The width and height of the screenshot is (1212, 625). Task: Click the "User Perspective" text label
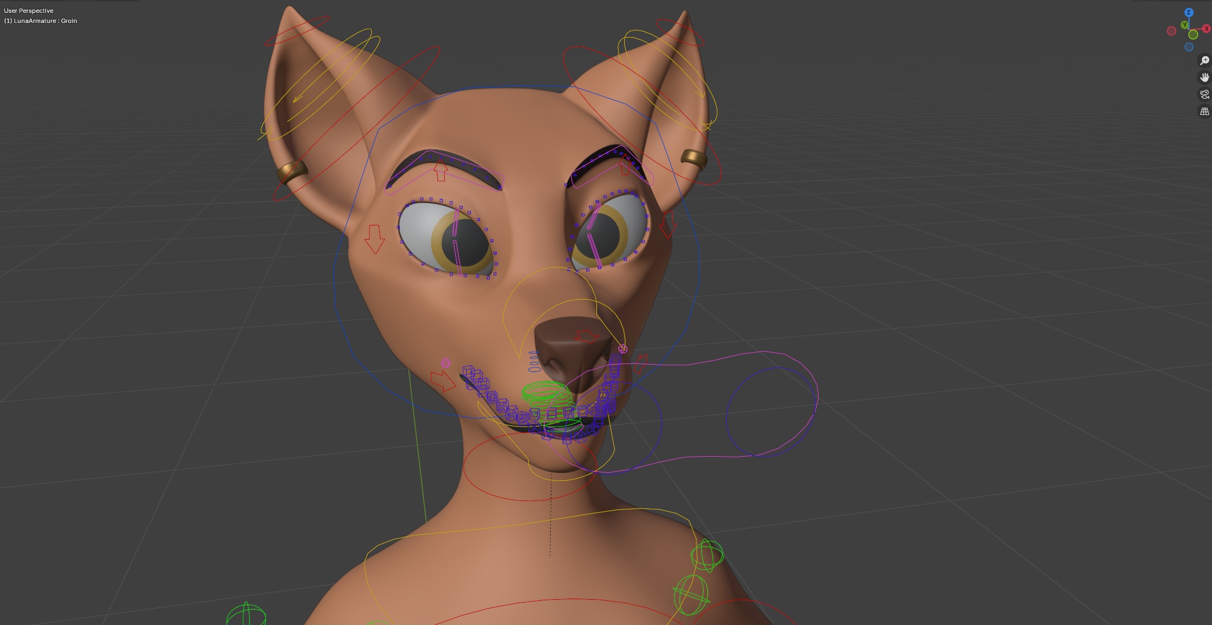click(x=29, y=11)
